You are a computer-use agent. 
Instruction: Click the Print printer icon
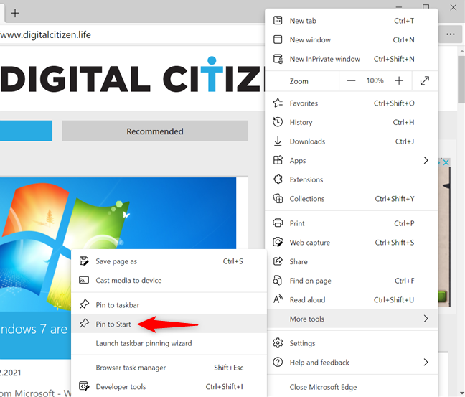click(x=278, y=223)
